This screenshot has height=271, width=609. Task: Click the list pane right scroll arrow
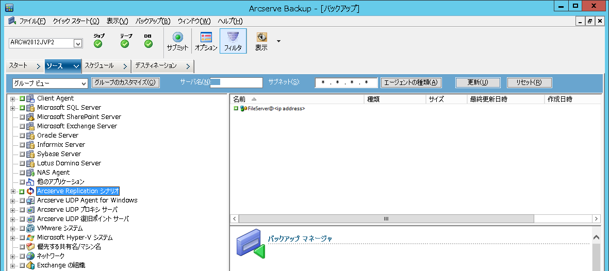point(597,219)
